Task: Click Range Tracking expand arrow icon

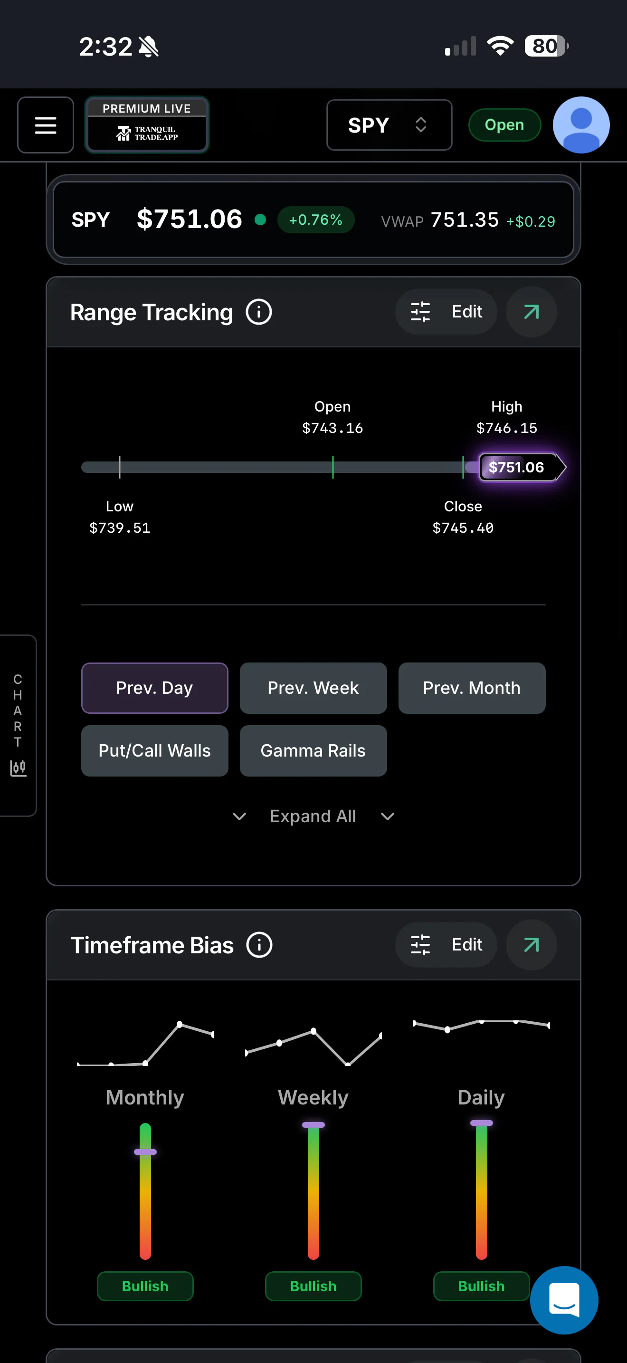Action: coord(532,312)
